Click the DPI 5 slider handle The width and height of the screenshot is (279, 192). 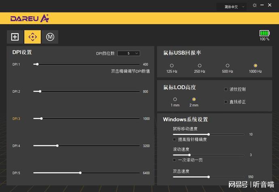click(x=80, y=173)
